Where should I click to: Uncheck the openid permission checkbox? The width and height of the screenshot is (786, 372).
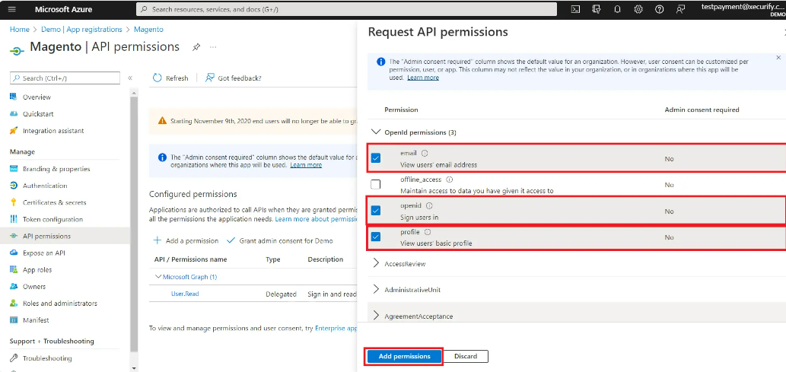[375, 211]
